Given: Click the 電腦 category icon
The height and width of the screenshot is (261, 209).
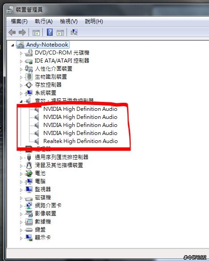Looking at the screenshot, I should pyautogui.click(x=29, y=181).
